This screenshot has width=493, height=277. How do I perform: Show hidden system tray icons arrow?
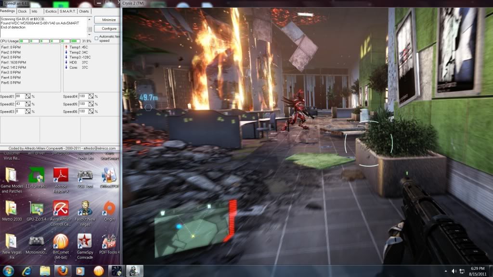click(446, 271)
